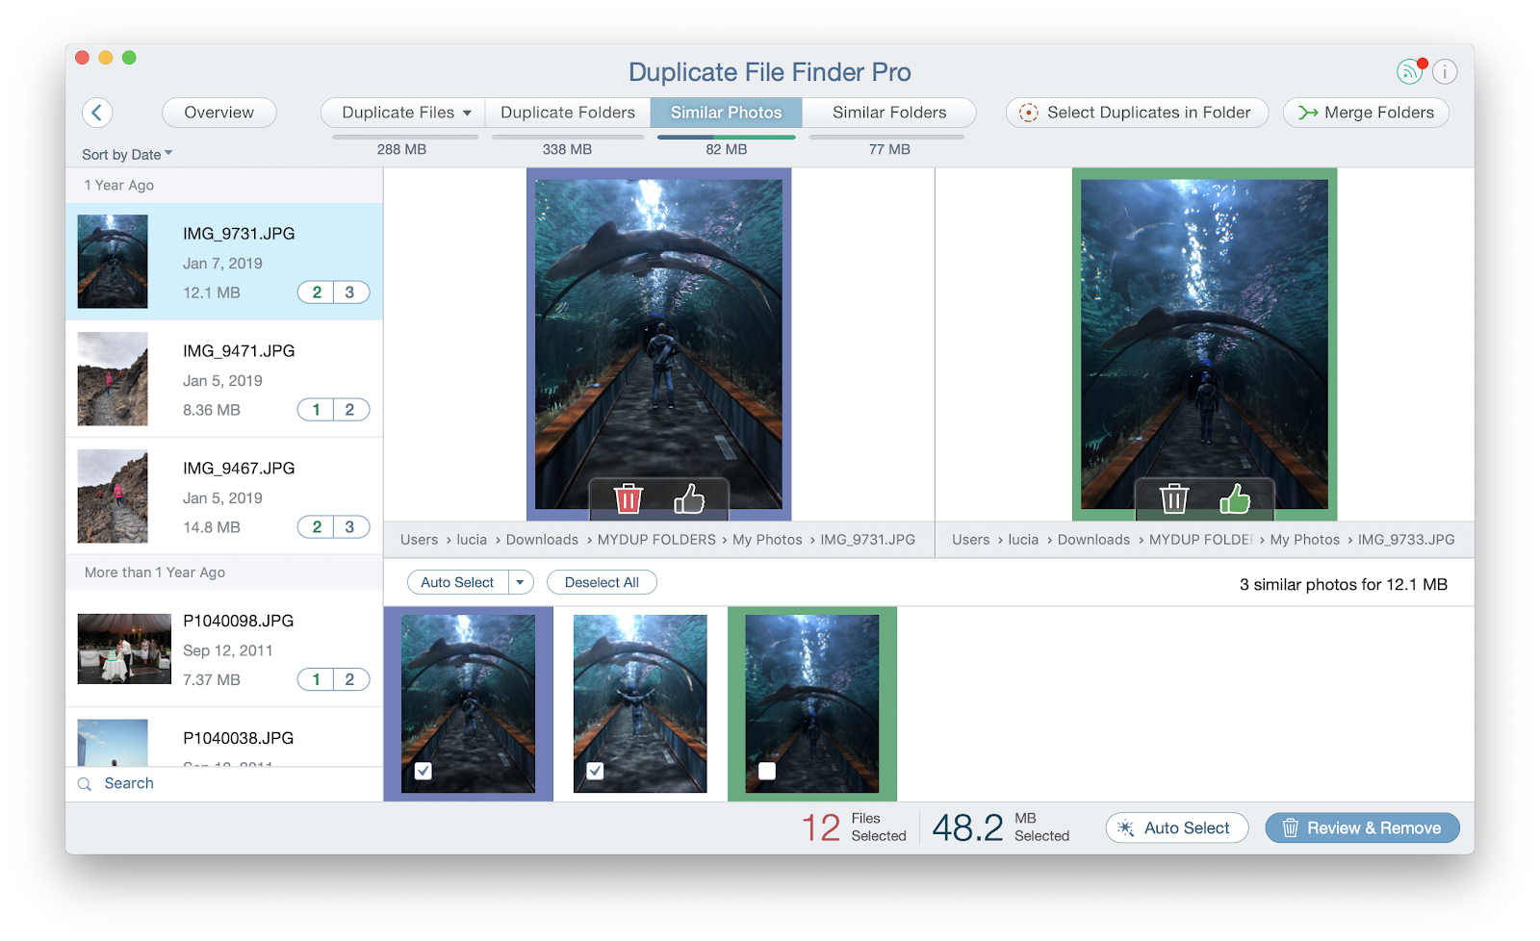
Task: Click the back arrow button
Action: coord(97,113)
